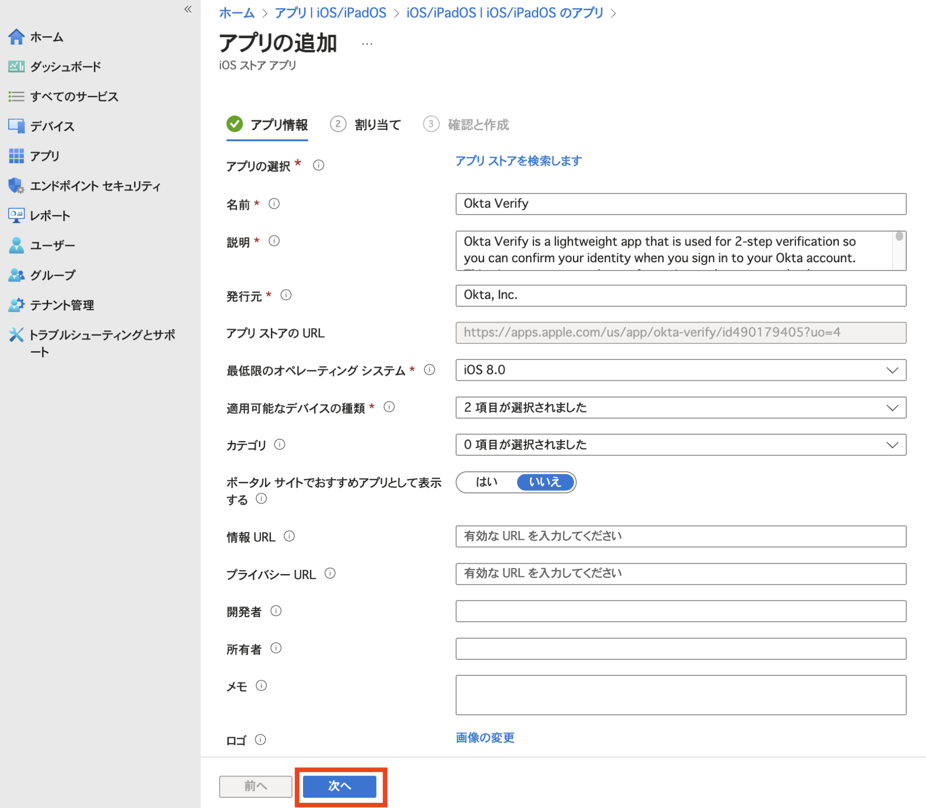The image size is (926, 808).
Task: Open the 割り当て step tab
Action: pyautogui.click(x=365, y=125)
